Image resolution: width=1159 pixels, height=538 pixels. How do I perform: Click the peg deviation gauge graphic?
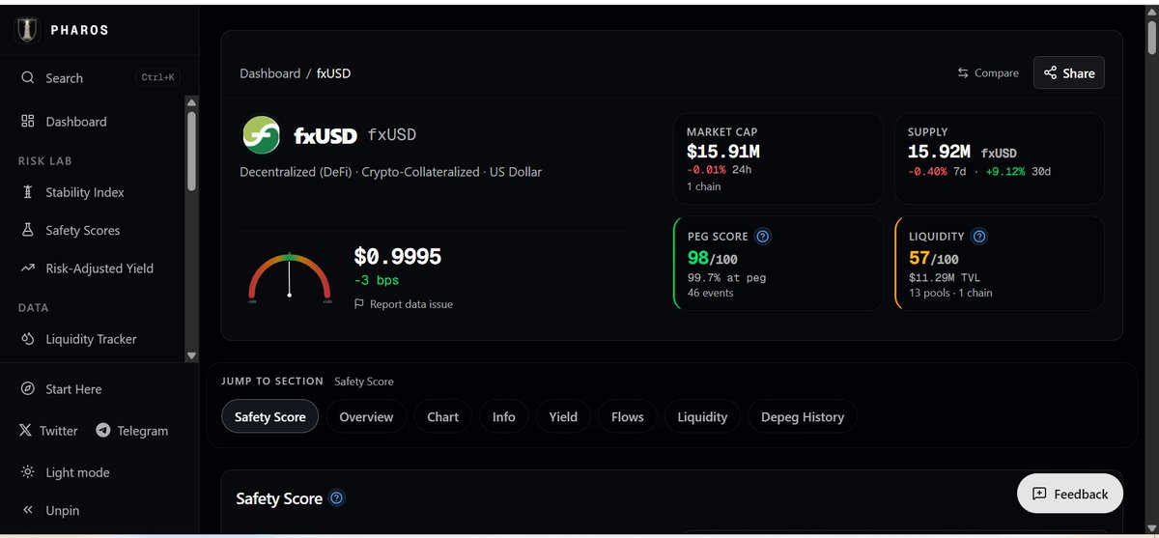(289, 278)
